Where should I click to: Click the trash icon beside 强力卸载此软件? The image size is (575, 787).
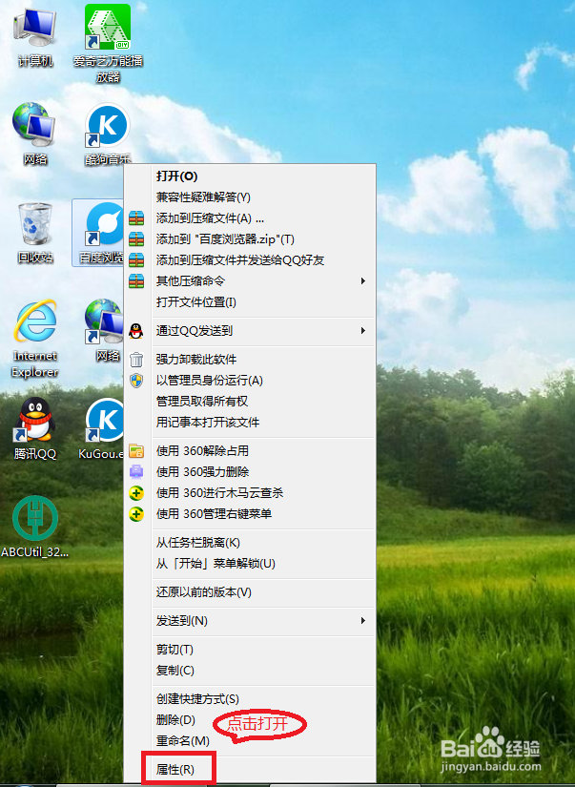pyautogui.click(x=136, y=360)
